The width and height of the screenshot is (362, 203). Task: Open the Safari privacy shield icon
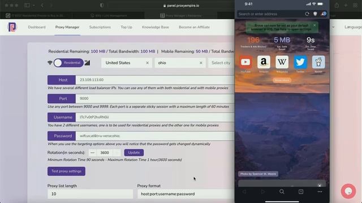102,5
